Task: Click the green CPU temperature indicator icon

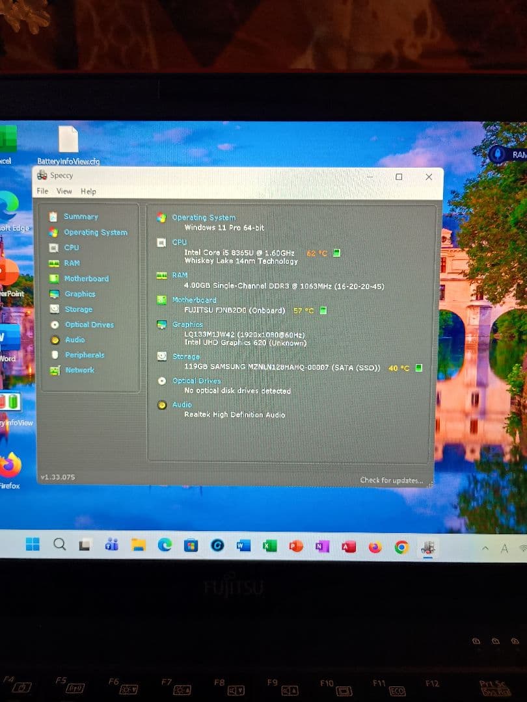Action: tap(337, 253)
